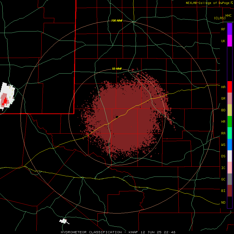Screen dimensions: 234x234
Task: Click the 100 NMI range ring label
Action: 117,21
